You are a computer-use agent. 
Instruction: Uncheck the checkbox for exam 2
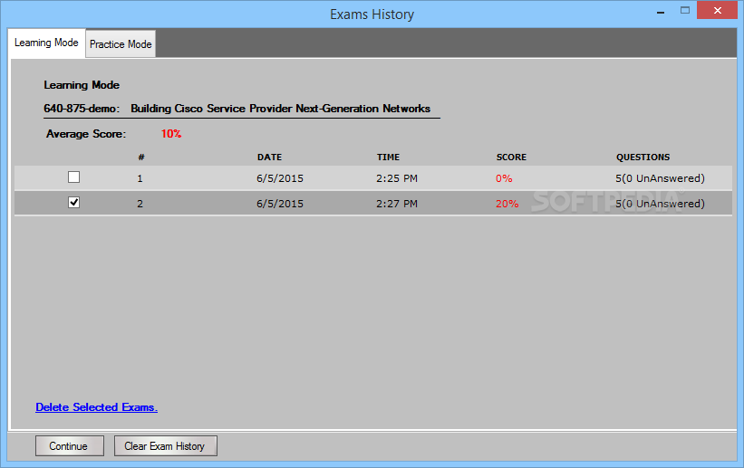click(x=73, y=203)
